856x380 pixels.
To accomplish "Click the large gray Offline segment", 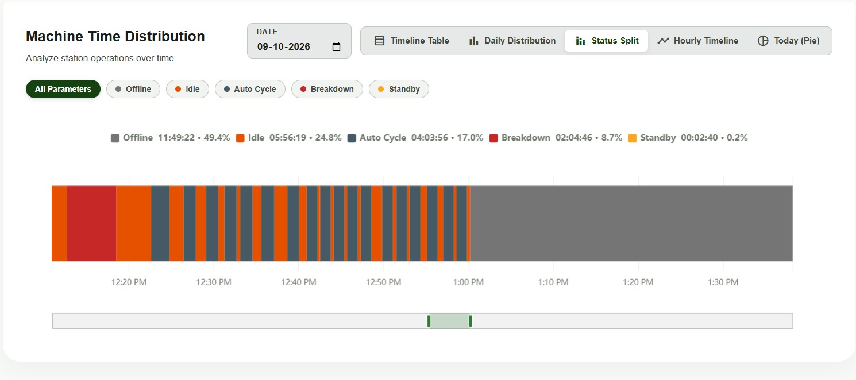I will pos(631,223).
